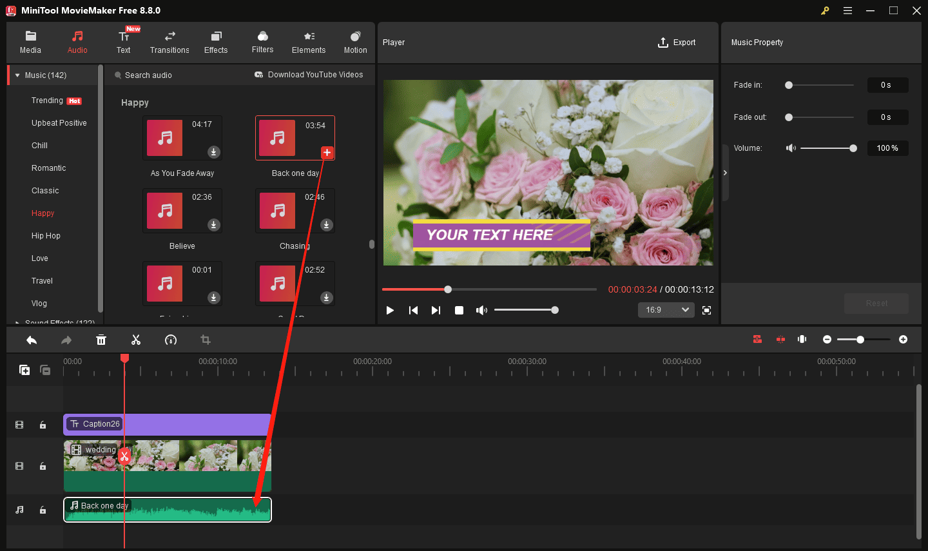Adjust the Fade in slider

(819, 85)
